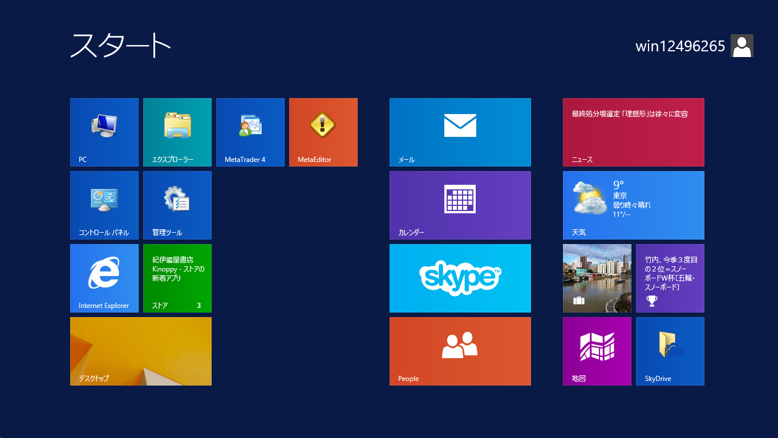
Task: Click the スタート heading
Action: pyautogui.click(x=120, y=46)
